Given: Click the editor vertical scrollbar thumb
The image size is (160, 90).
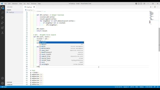Looking at the screenshot, I should click(159, 39).
